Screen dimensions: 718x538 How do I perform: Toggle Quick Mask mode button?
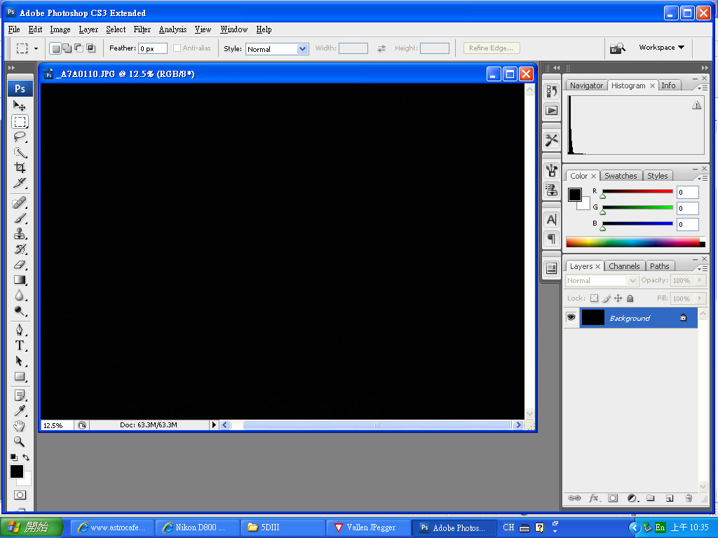20,495
